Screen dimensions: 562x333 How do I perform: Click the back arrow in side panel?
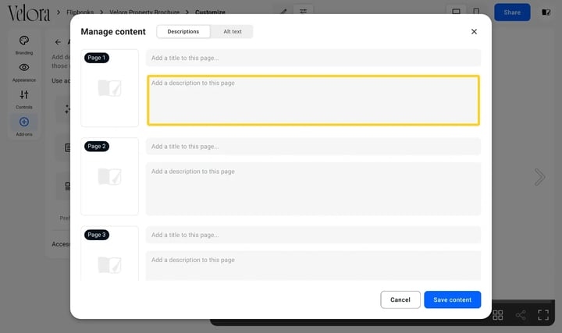coord(58,42)
